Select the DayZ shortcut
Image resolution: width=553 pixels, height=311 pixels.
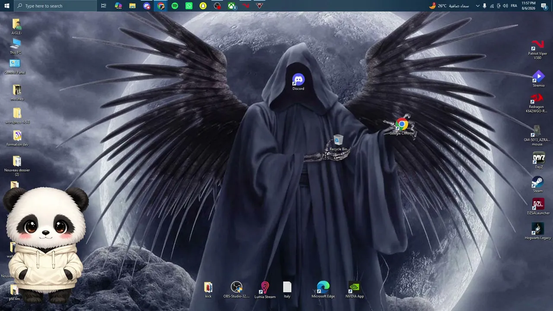[539, 161]
